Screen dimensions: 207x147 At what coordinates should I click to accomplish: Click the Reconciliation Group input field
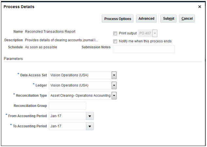click(x=67, y=106)
